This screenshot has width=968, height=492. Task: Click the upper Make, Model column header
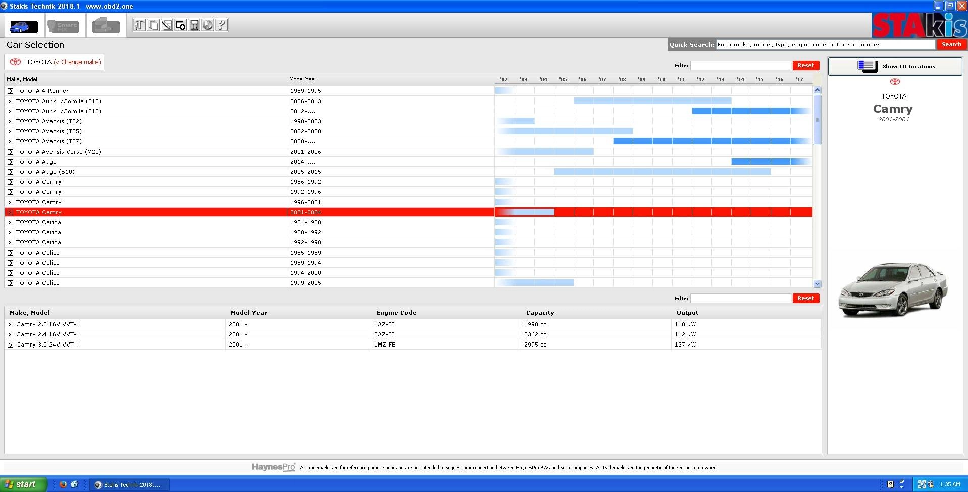pos(22,79)
